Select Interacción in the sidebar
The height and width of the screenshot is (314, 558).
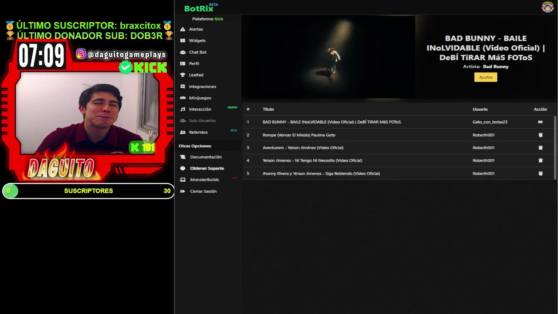point(200,109)
